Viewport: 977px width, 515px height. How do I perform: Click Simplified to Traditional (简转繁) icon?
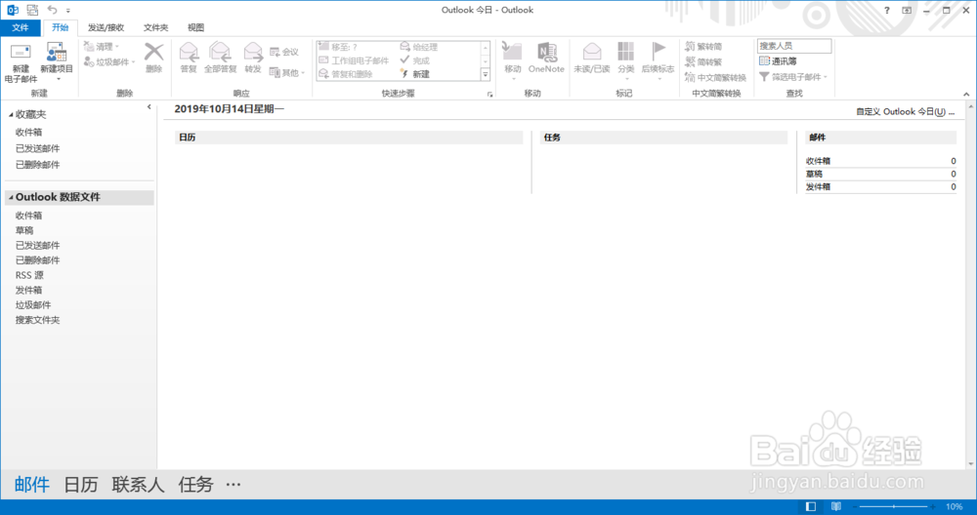click(x=690, y=61)
